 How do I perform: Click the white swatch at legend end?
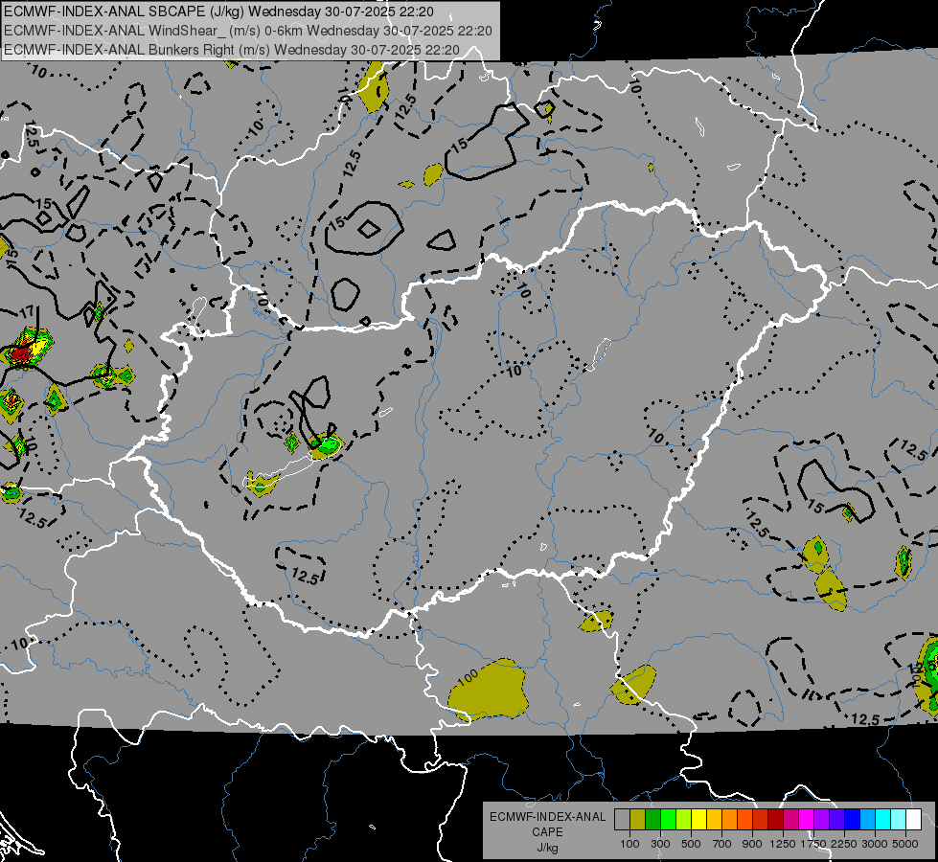coord(914,820)
